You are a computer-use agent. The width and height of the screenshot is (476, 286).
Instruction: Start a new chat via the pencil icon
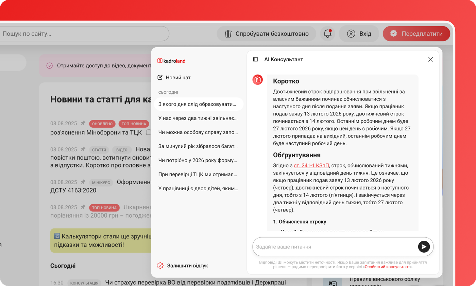(x=159, y=77)
